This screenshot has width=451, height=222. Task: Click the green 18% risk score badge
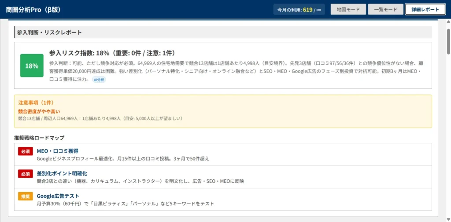[32, 66]
